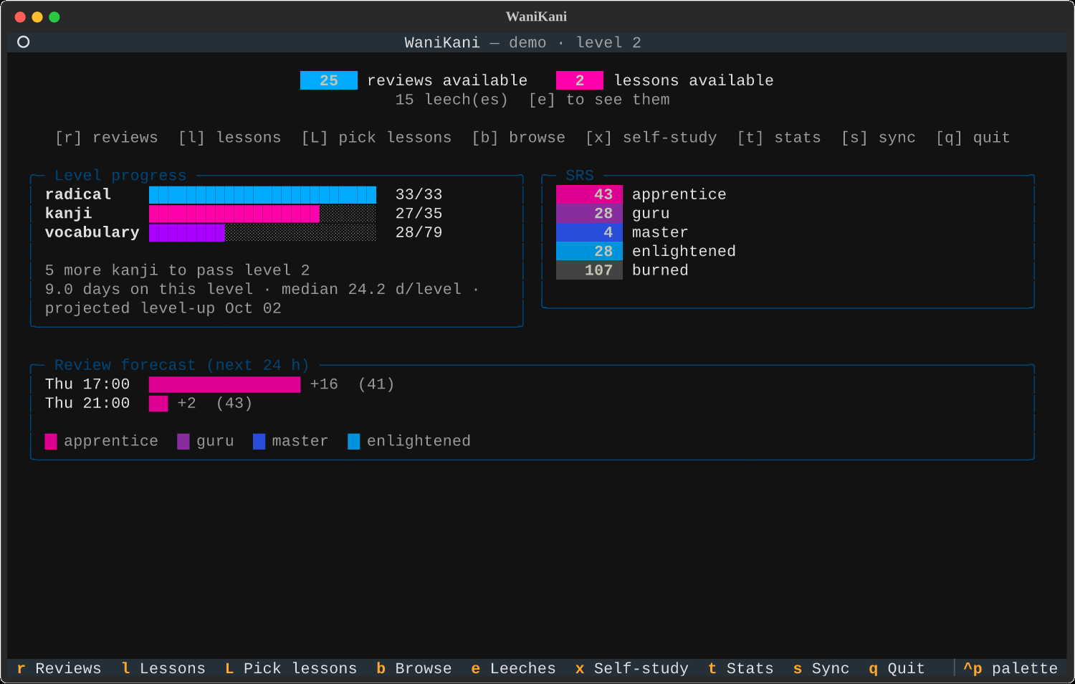Click the burned 107 count swatch
This screenshot has height=684, width=1075.
click(589, 270)
